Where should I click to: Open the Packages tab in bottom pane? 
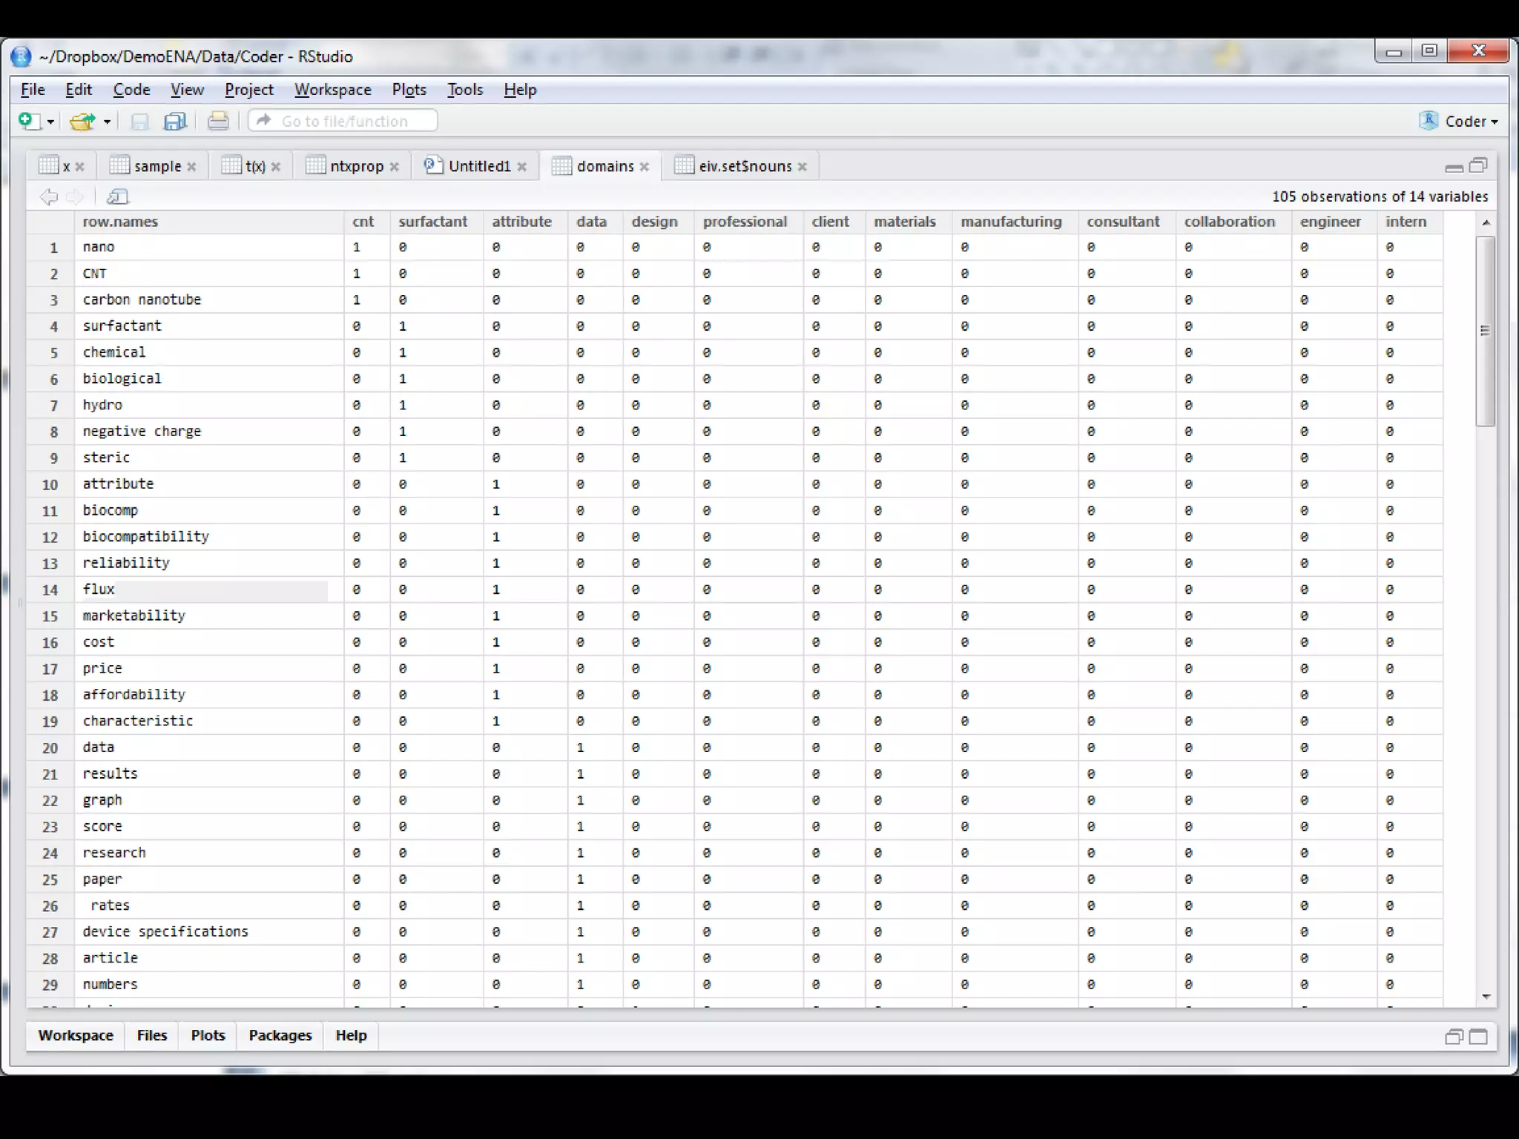click(x=280, y=1035)
